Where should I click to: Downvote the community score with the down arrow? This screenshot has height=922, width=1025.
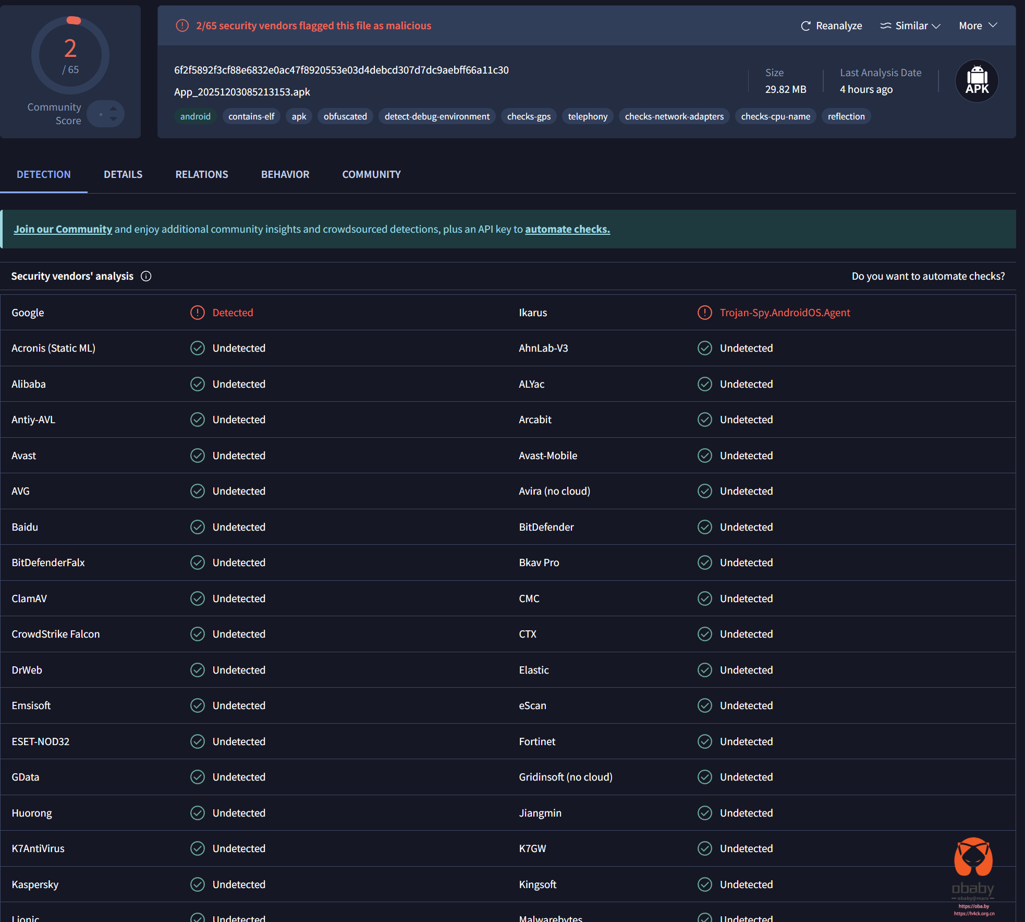click(x=113, y=119)
